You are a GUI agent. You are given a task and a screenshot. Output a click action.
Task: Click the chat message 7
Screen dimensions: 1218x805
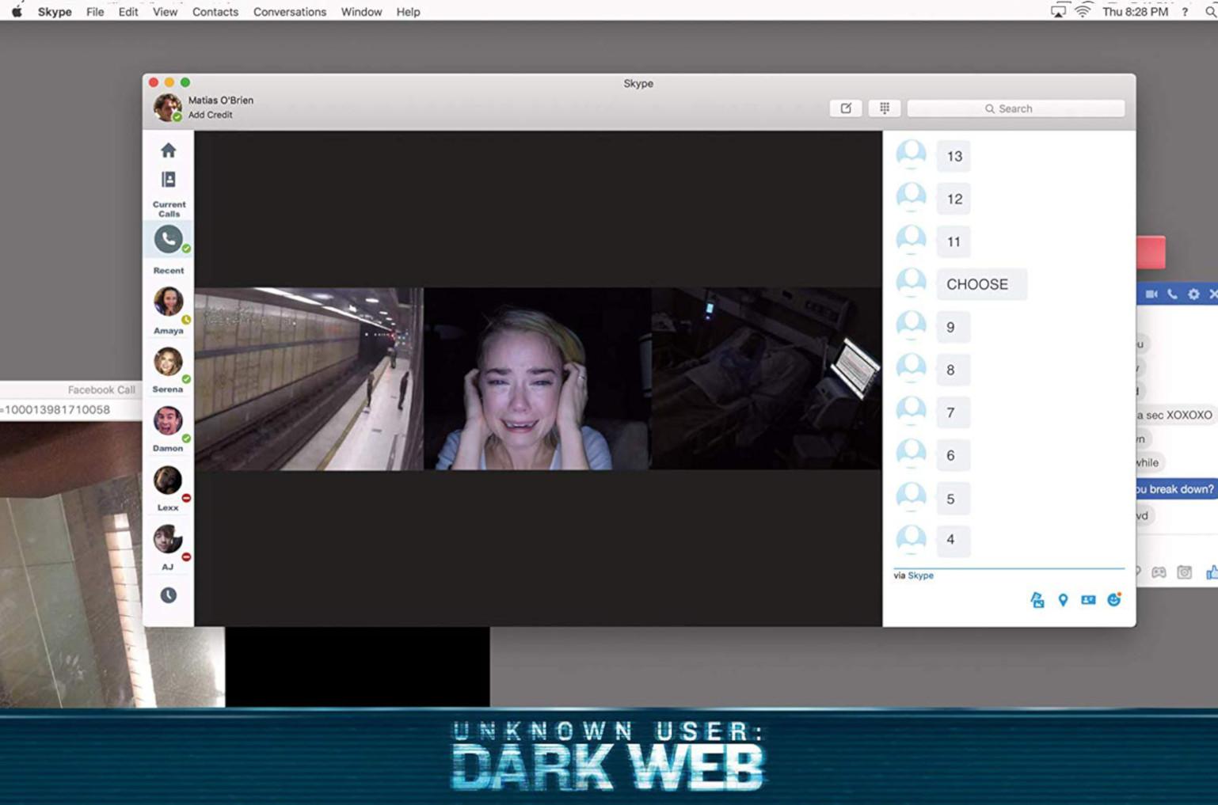pos(953,412)
